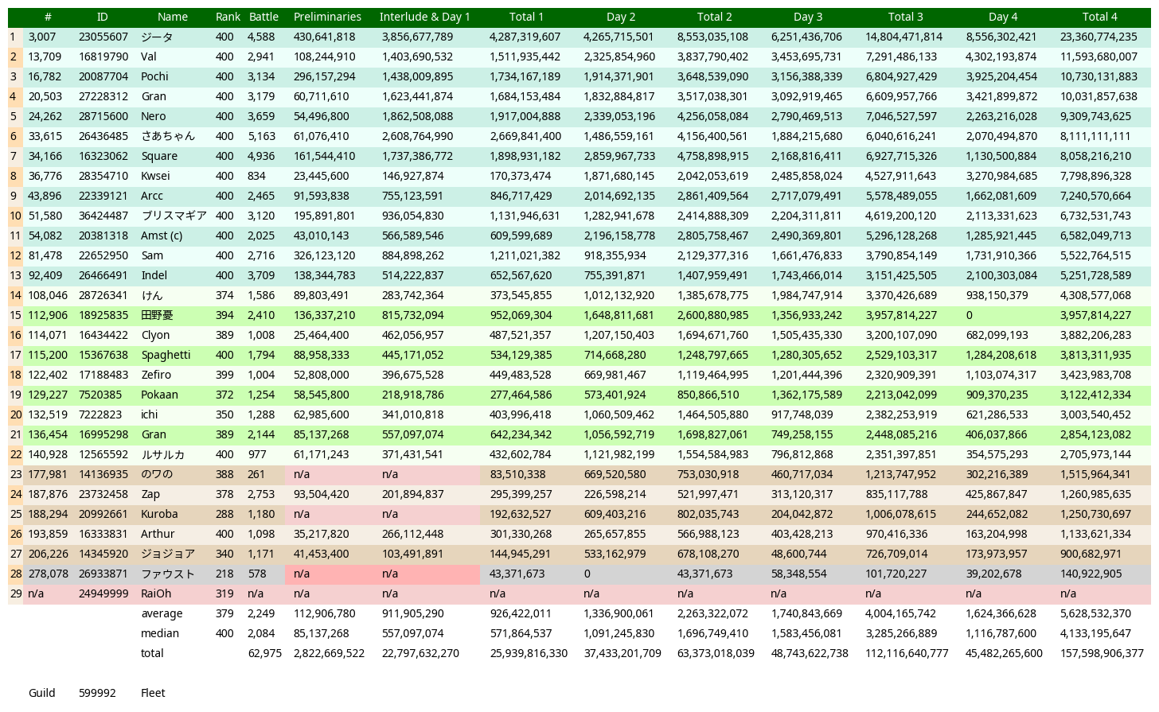Select the Total 3 median "3,285,266,889"
Screen dimensions: 1159x712
901,633
